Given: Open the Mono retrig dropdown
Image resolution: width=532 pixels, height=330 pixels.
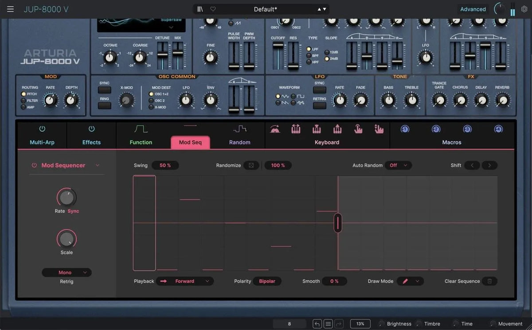Looking at the screenshot, I should 66,272.
